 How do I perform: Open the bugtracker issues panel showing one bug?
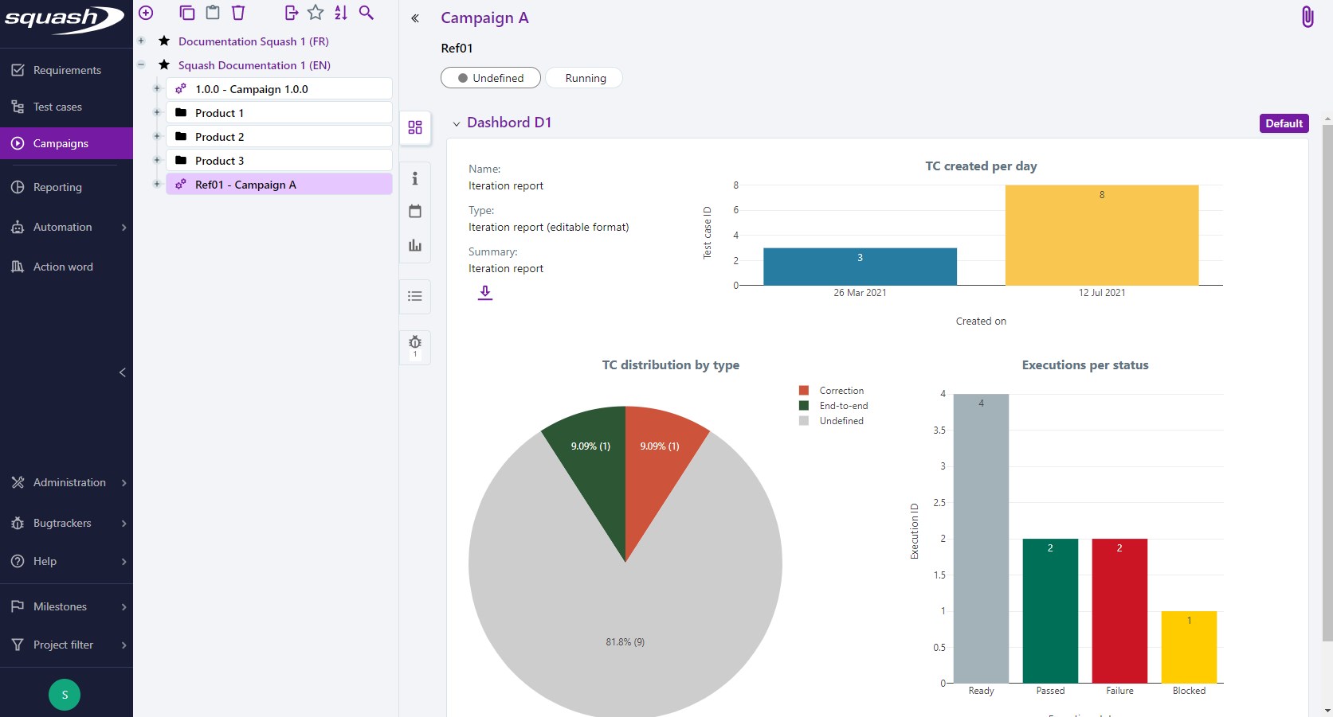click(x=414, y=347)
